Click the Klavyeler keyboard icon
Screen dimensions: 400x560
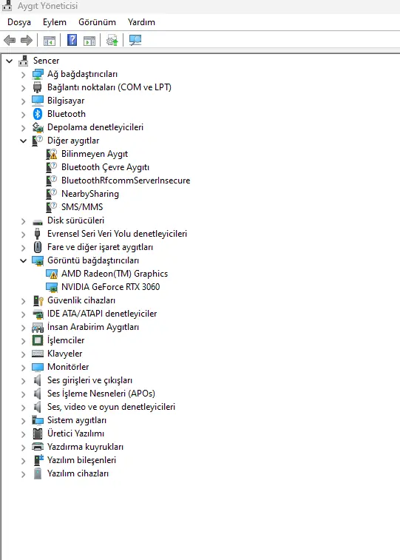38,354
